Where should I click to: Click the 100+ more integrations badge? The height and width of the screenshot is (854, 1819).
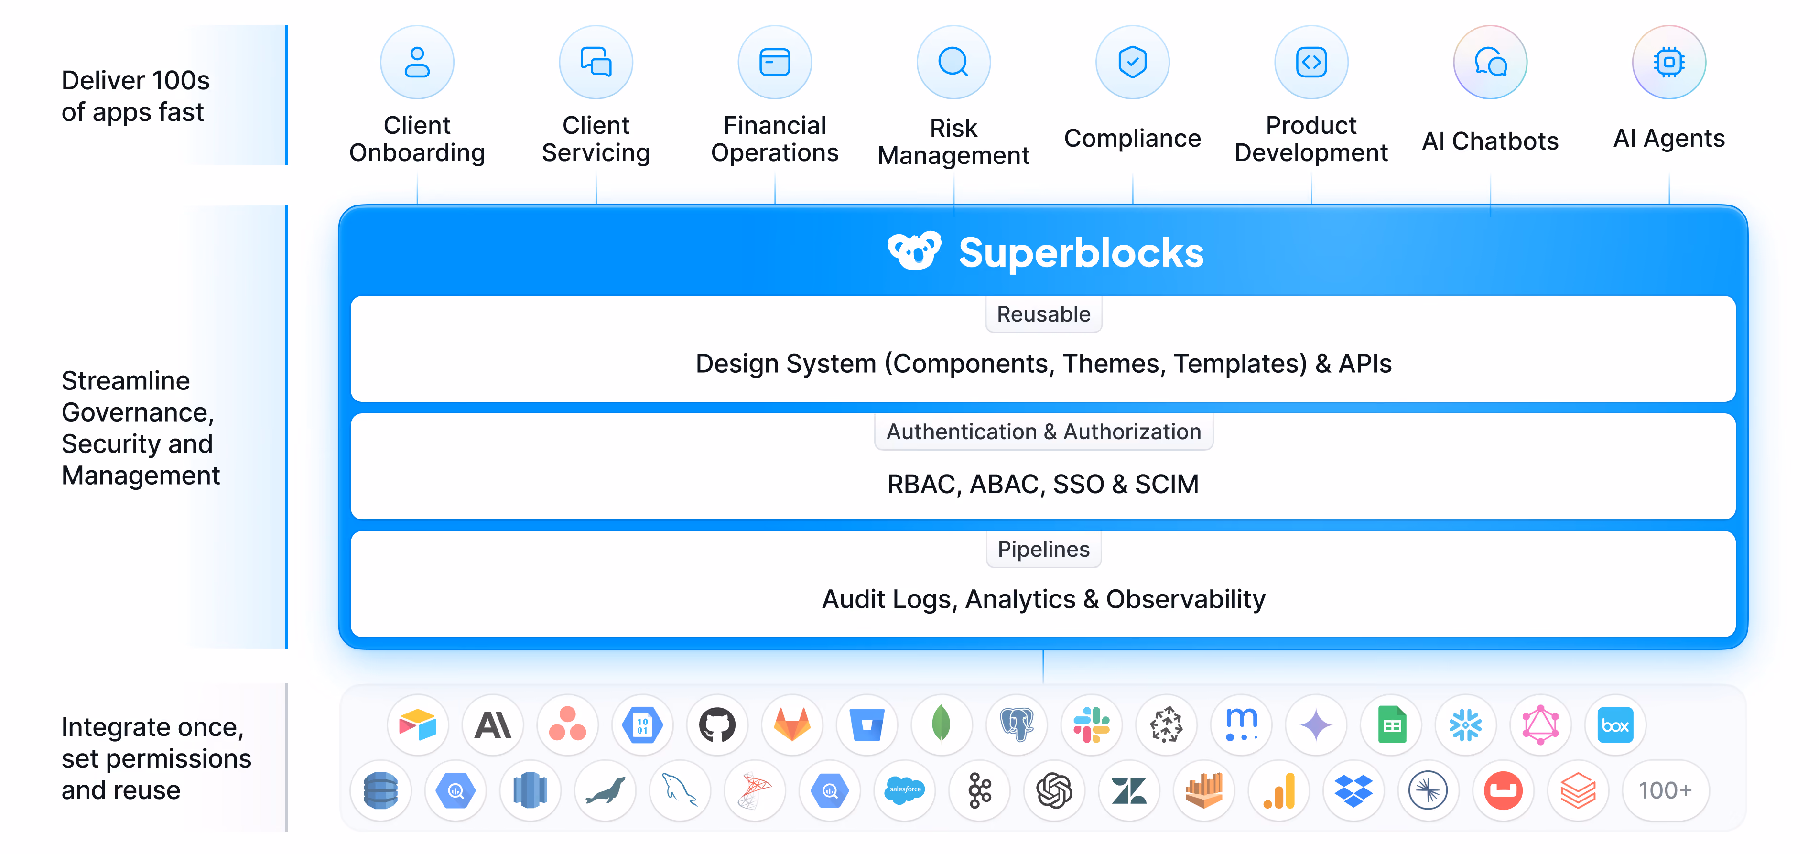click(x=1666, y=790)
